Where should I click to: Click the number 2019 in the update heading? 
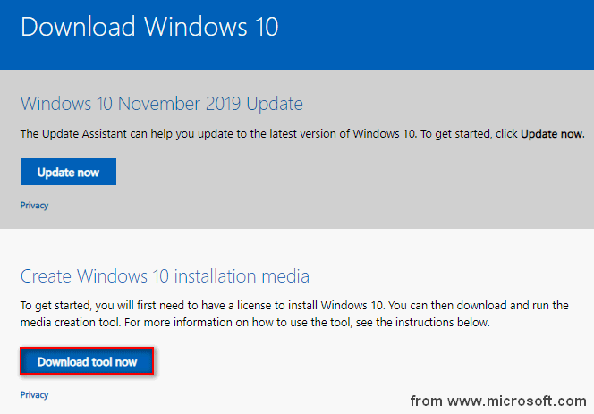pos(223,104)
